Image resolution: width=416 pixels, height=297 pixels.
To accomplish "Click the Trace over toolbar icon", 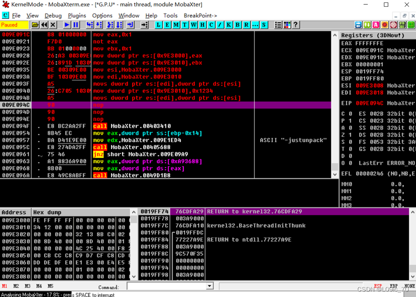I will tap(119, 25).
